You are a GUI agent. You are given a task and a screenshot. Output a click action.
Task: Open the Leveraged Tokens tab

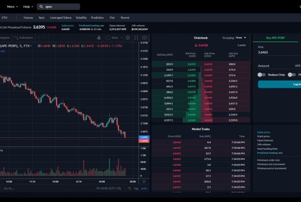[x=61, y=18]
